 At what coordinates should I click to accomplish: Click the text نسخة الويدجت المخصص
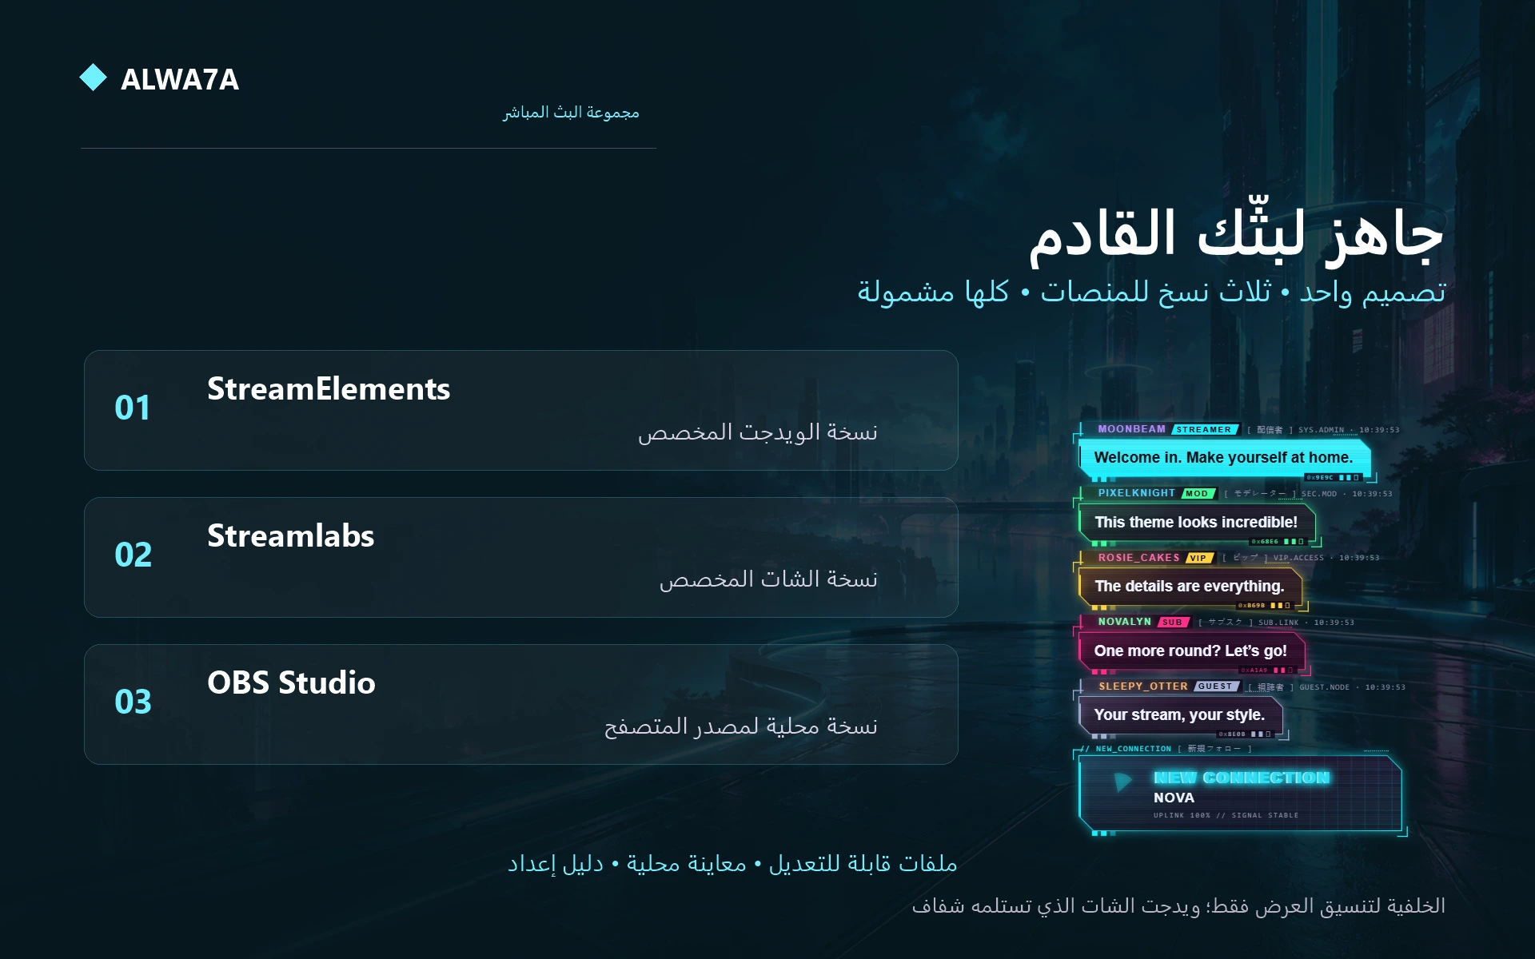[758, 432]
